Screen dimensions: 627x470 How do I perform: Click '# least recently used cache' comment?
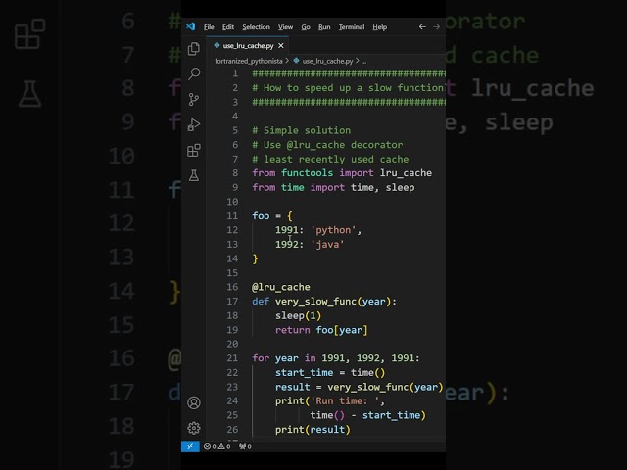click(330, 159)
